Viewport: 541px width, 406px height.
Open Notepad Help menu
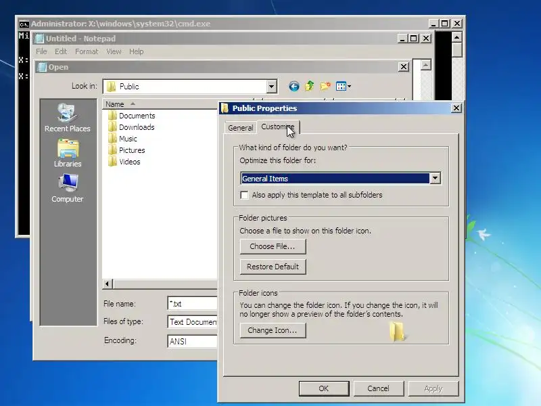[x=137, y=51]
